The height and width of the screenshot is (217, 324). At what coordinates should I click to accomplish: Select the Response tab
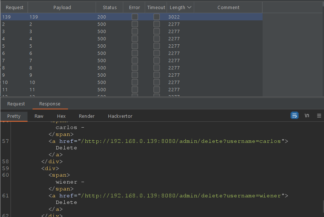[50, 104]
